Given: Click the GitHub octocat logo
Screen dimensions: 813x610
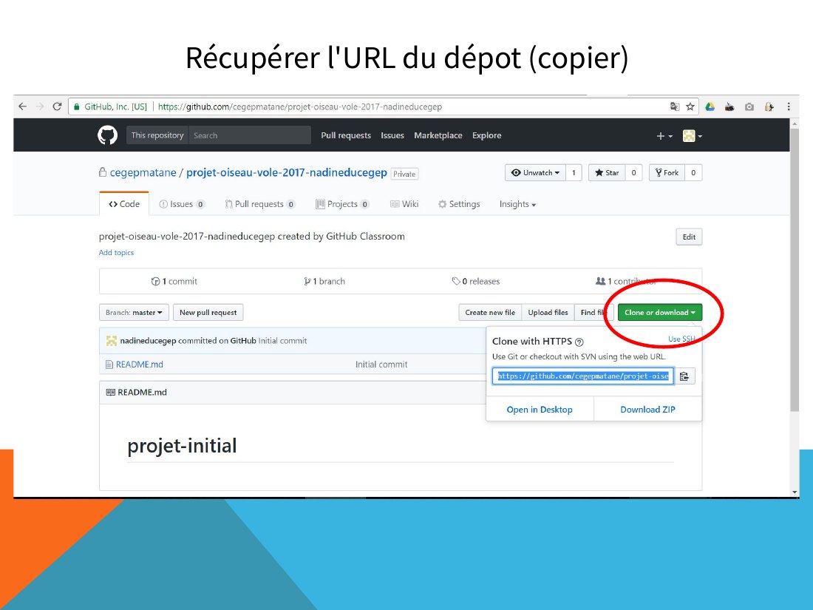Looking at the screenshot, I should click(107, 135).
